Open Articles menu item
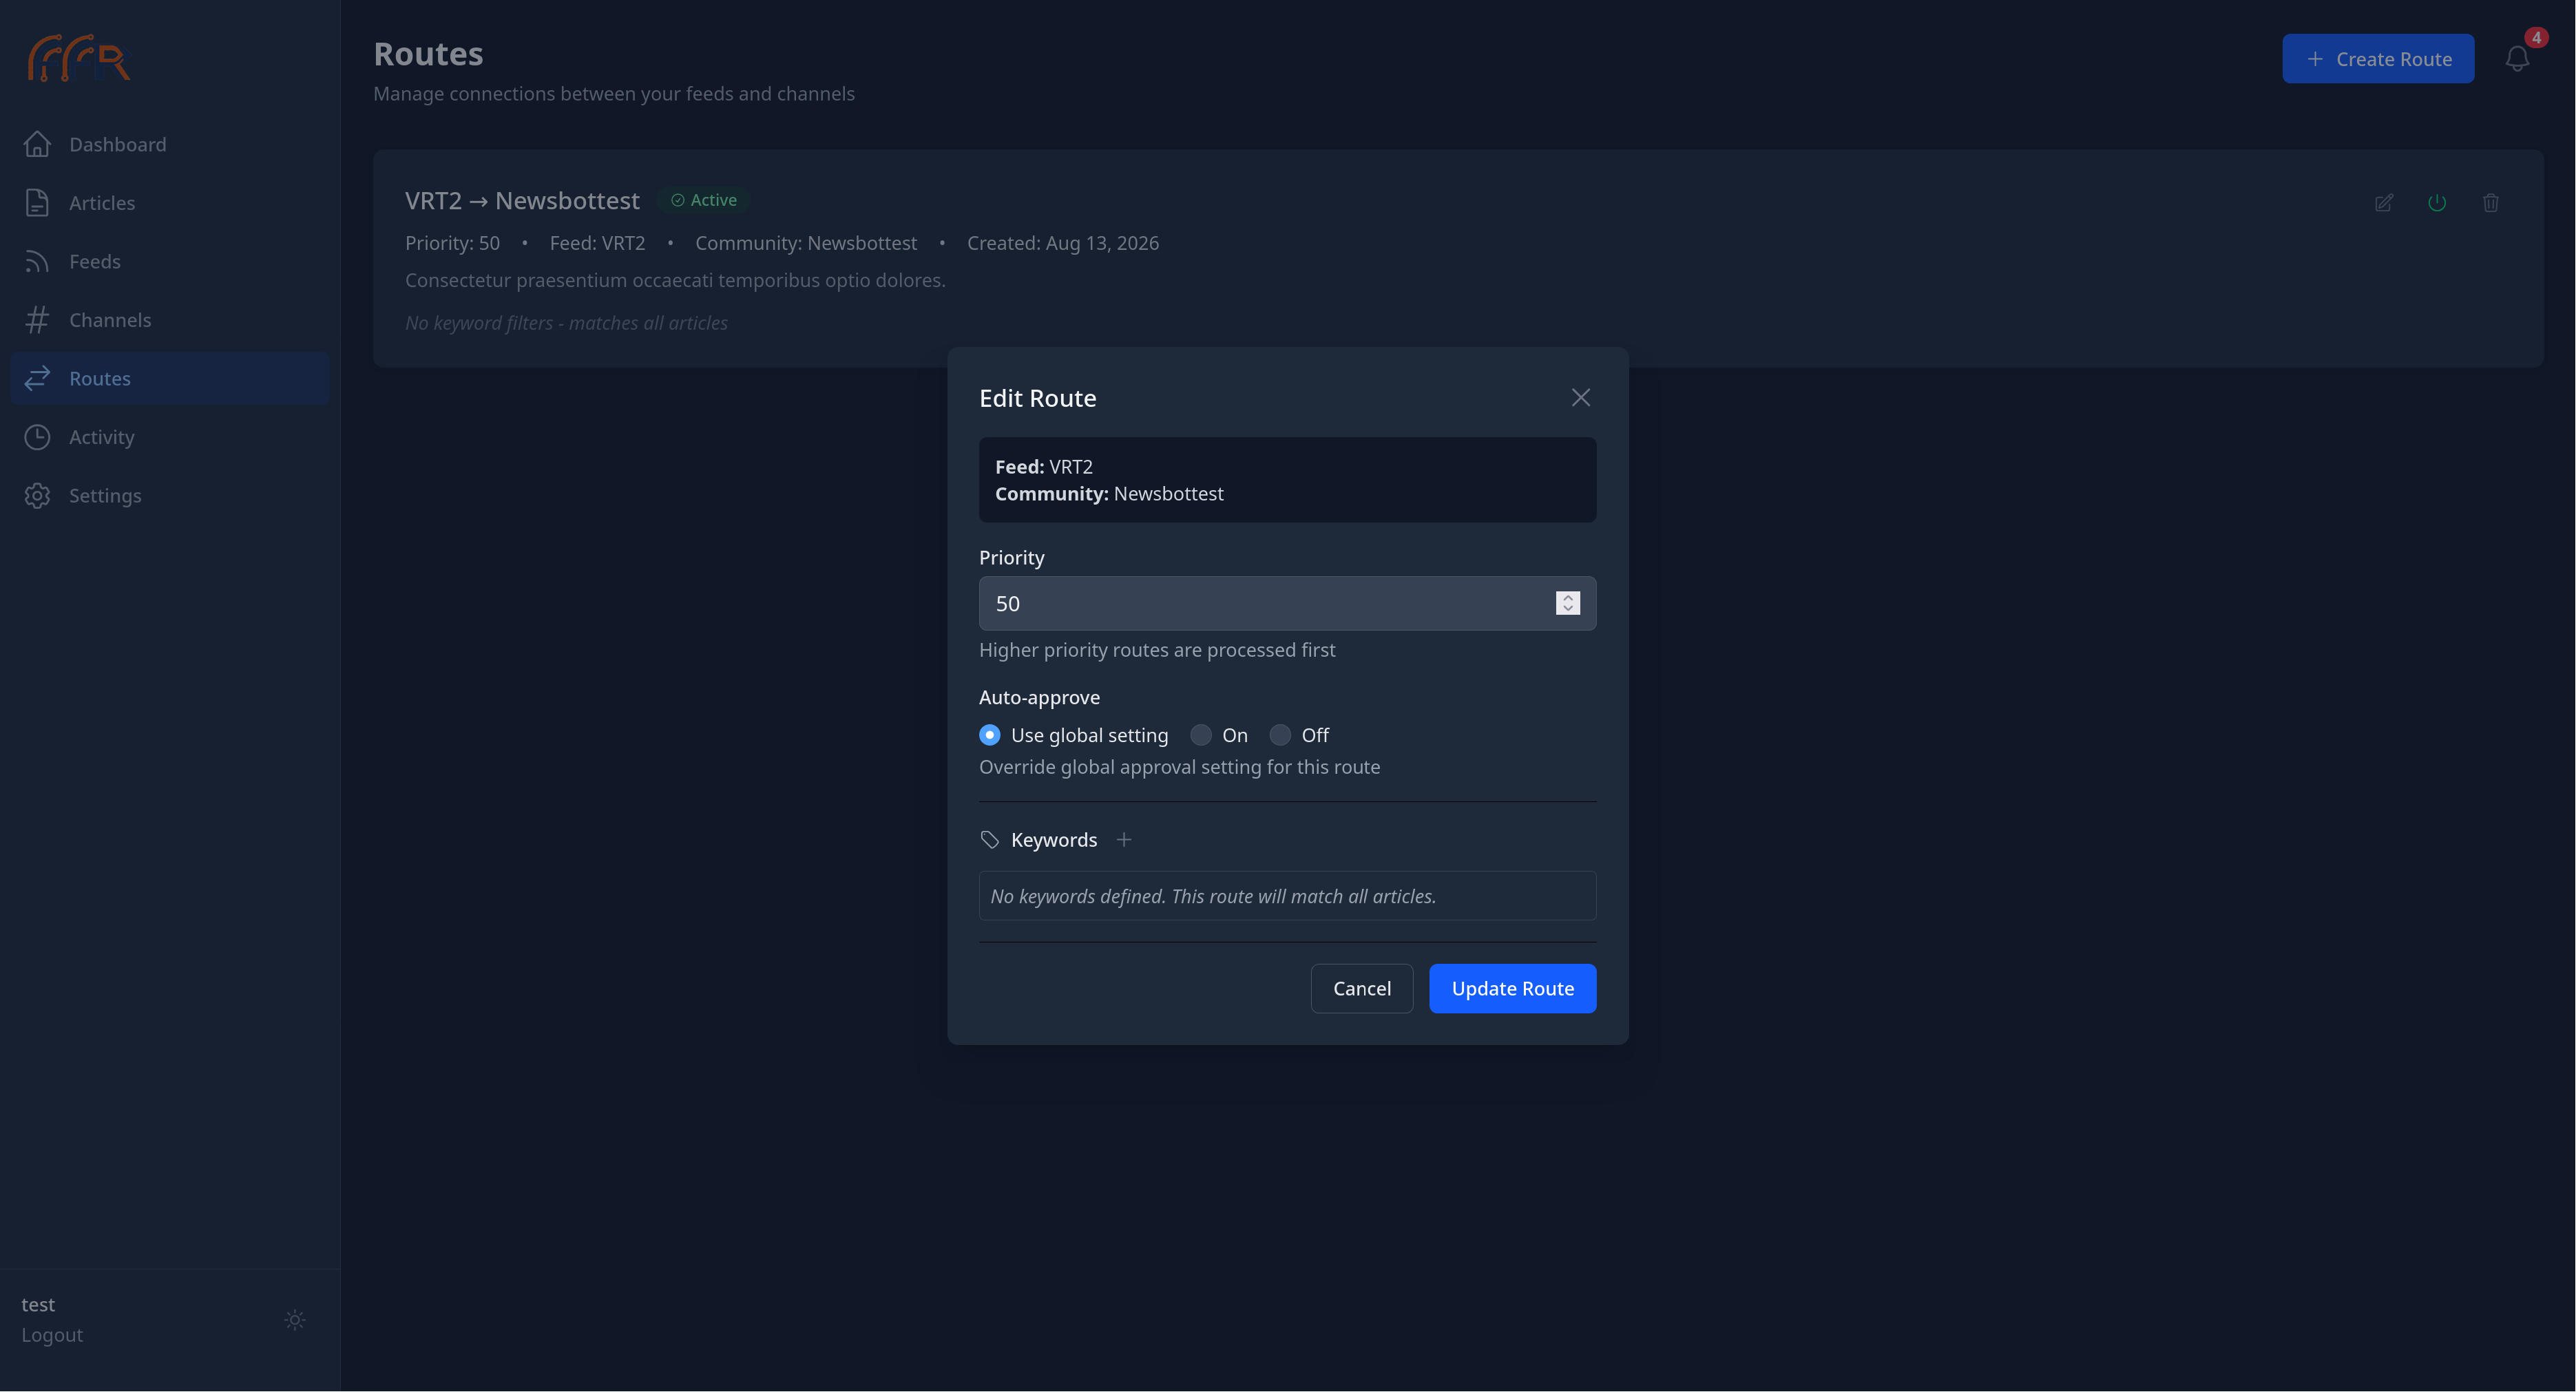The width and height of the screenshot is (2576, 1392). tap(170, 203)
